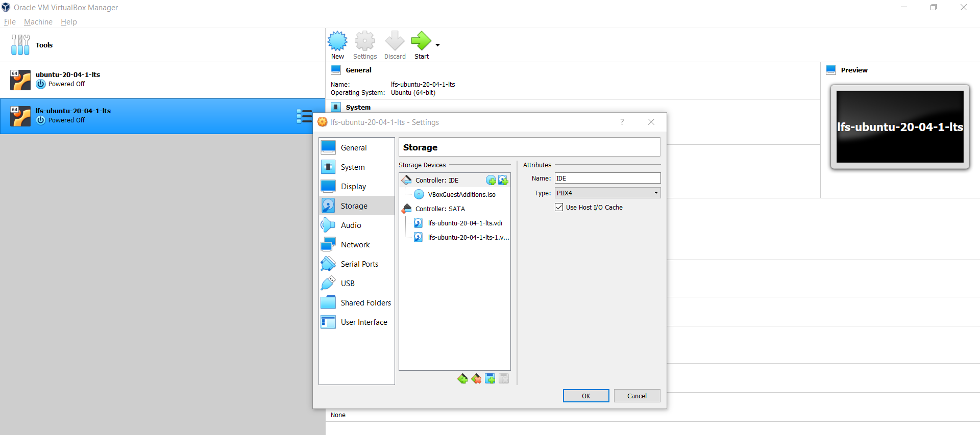The height and width of the screenshot is (435, 980).
Task: Click the VM preview thumbnail
Action: (x=900, y=127)
